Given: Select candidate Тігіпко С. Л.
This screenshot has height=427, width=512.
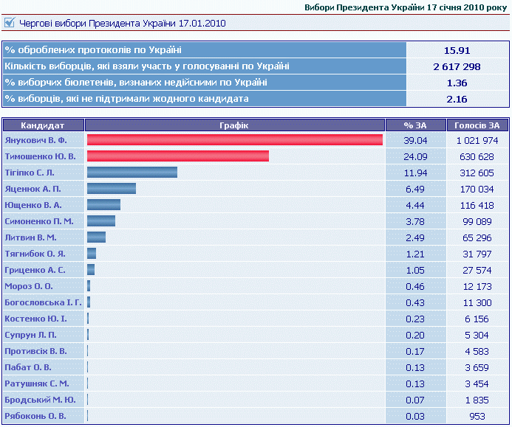Looking at the screenshot, I should tap(30, 173).
